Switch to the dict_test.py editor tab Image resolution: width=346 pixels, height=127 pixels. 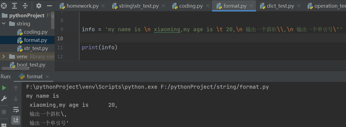click(x=280, y=6)
